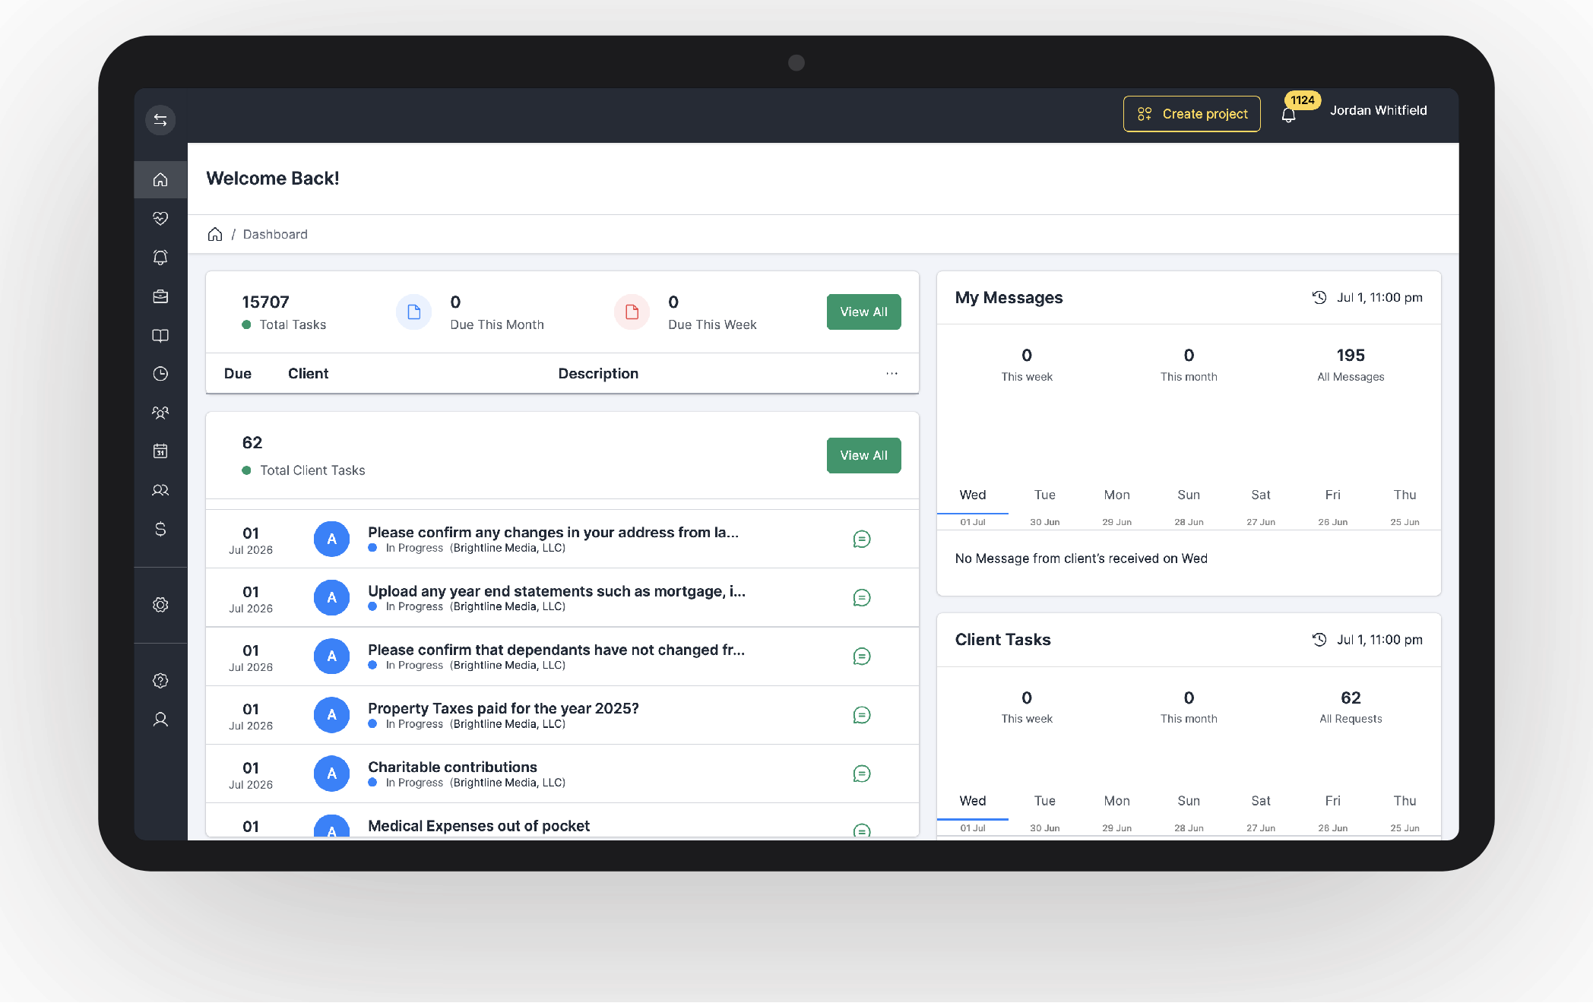Click the red Due This Week document icon

pos(632,312)
